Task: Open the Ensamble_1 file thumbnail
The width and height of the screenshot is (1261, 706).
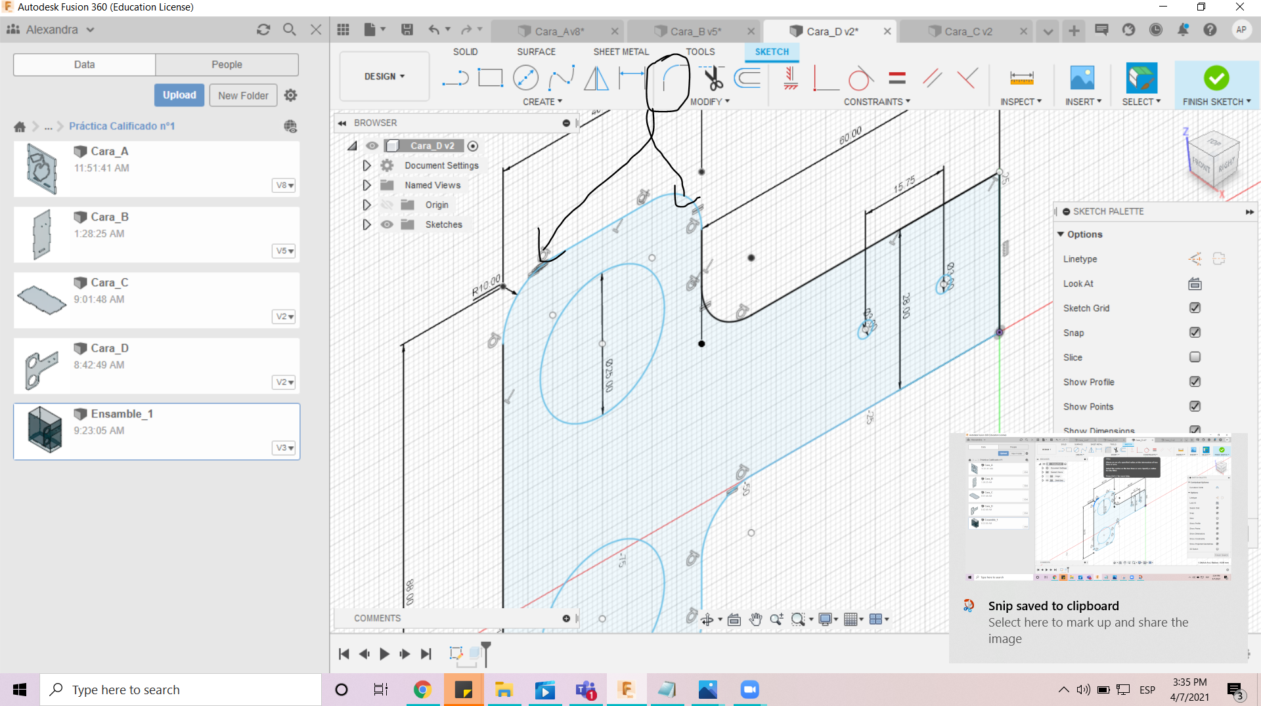Action: click(45, 430)
